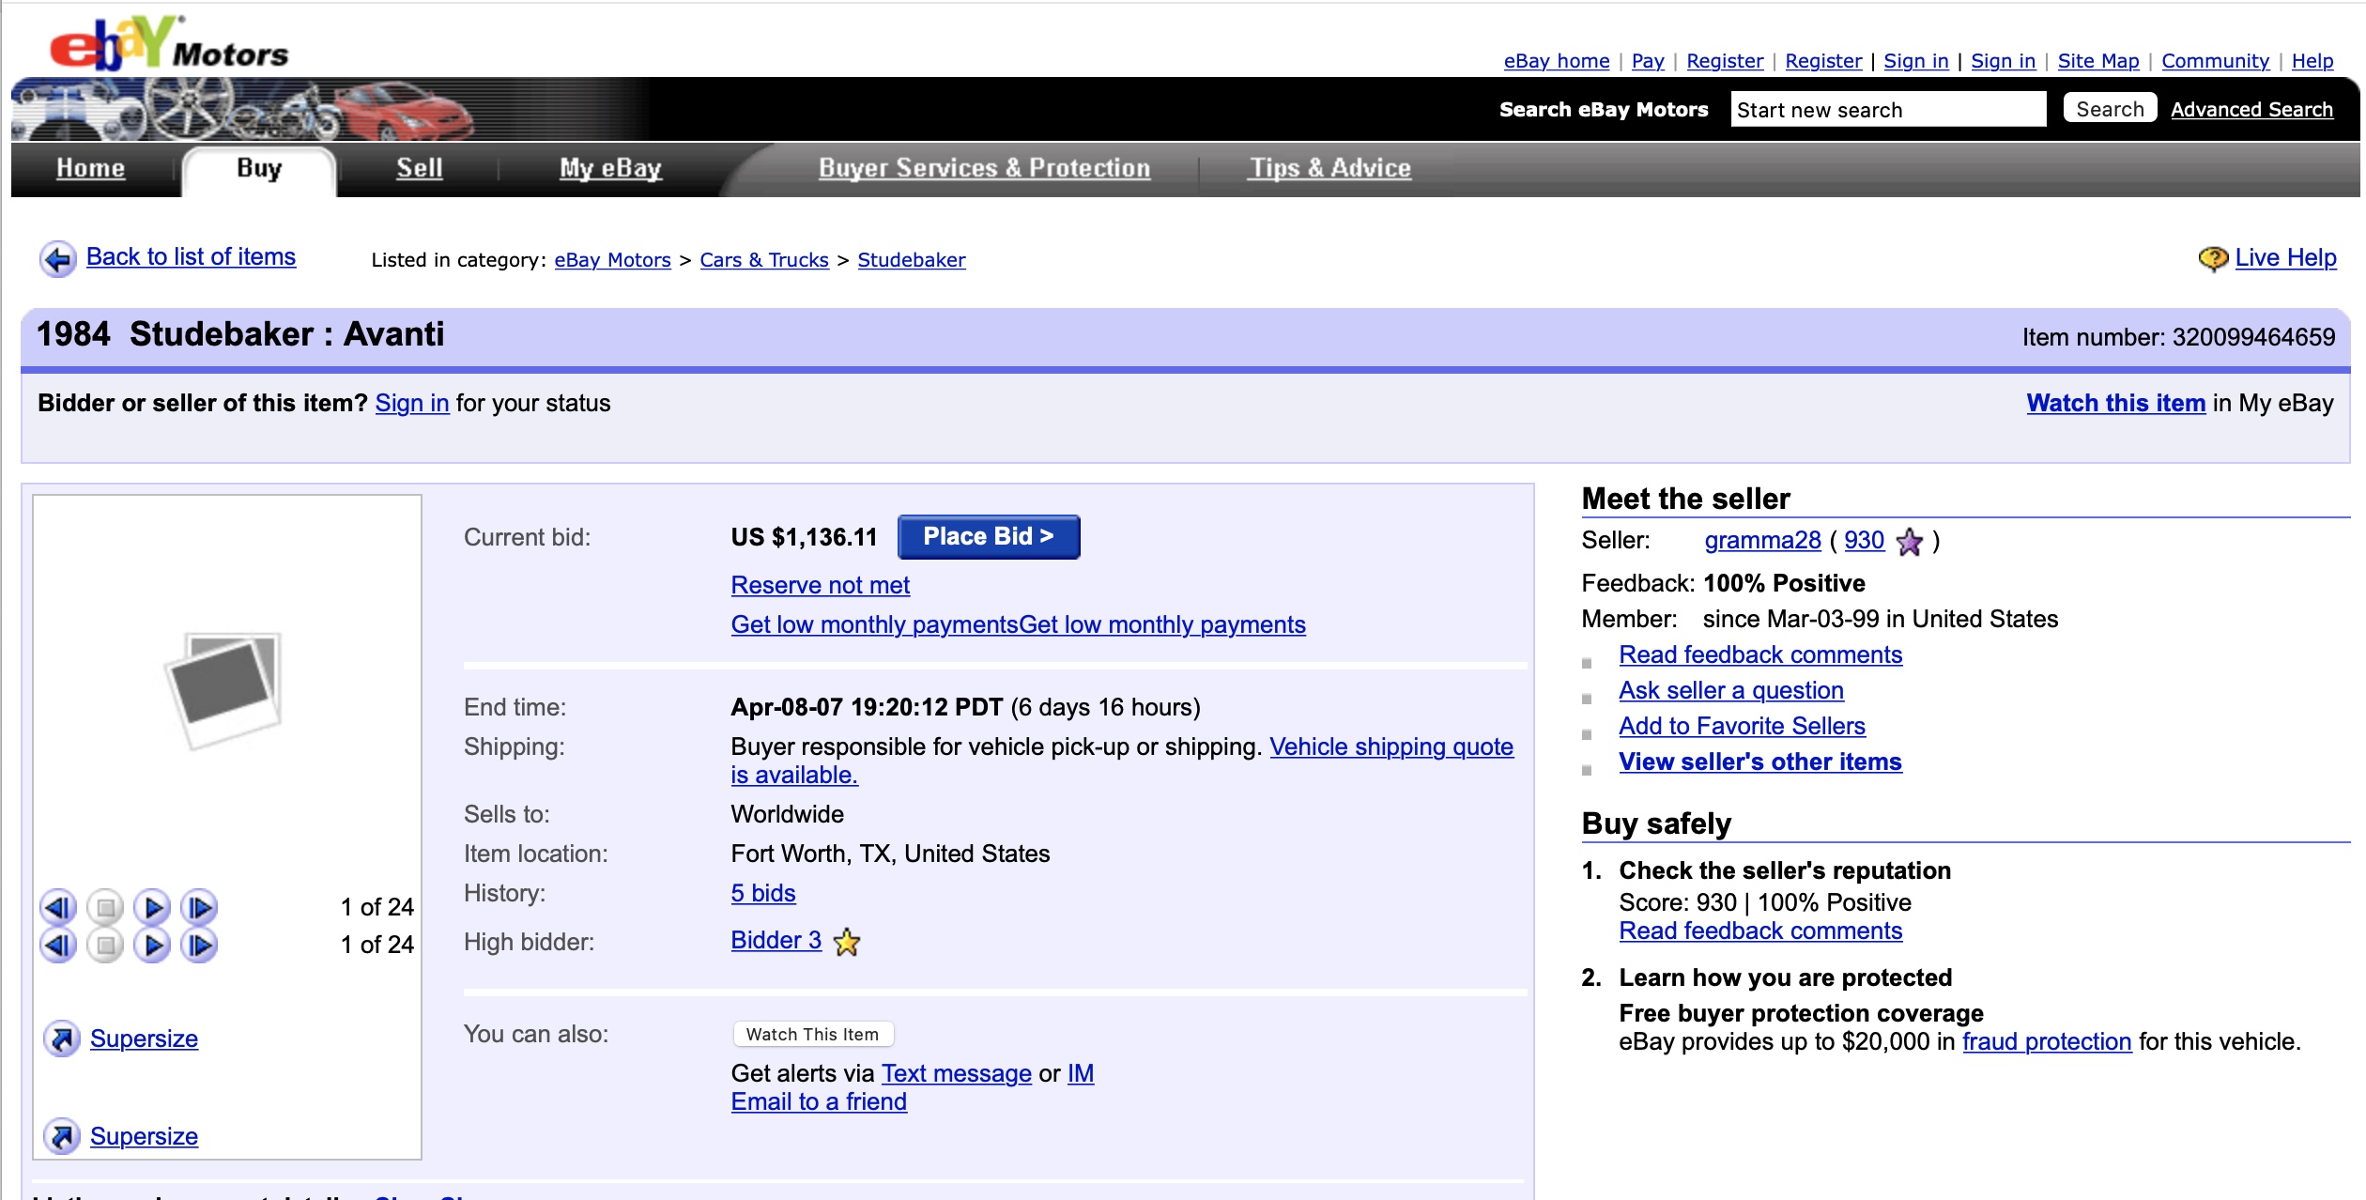Click the yellow star next to Bidder 3
Viewport: 2366px width, 1200px height.
pyautogui.click(x=847, y=941)
